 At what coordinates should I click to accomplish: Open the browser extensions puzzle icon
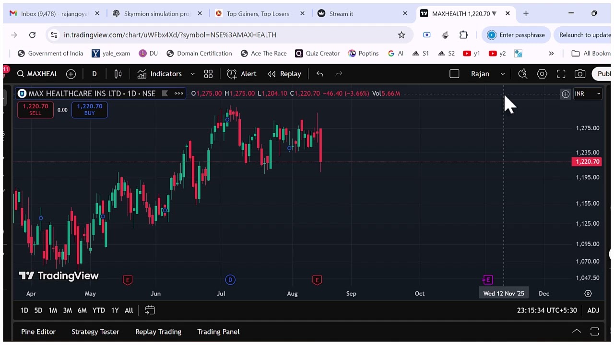pos(463,35)
